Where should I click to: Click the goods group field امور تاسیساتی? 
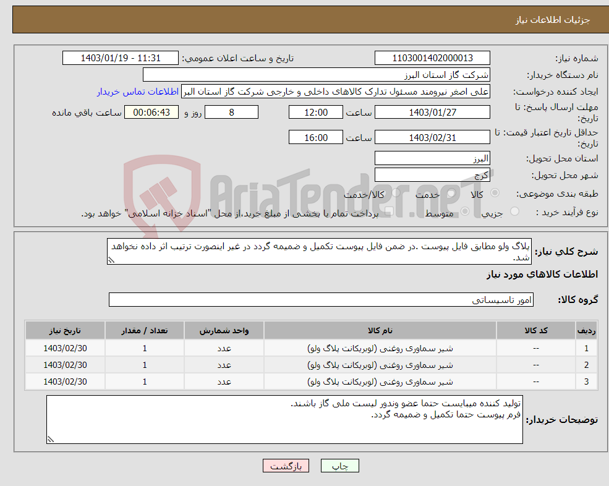point(322,300)
